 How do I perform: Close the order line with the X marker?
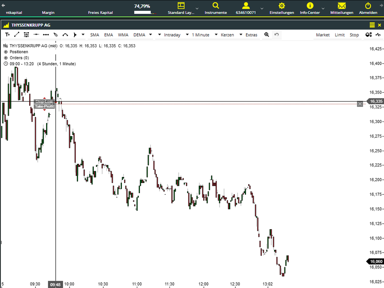pos(360,103)
